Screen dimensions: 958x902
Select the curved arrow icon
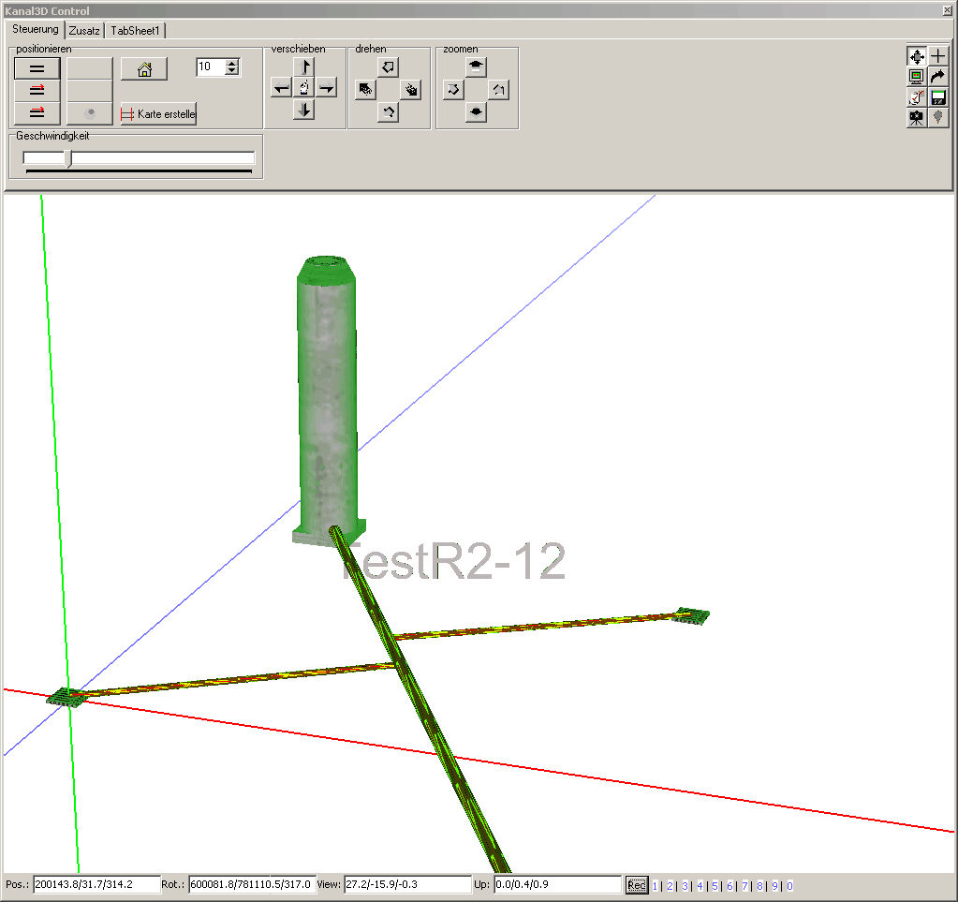[x=937, y=77]
